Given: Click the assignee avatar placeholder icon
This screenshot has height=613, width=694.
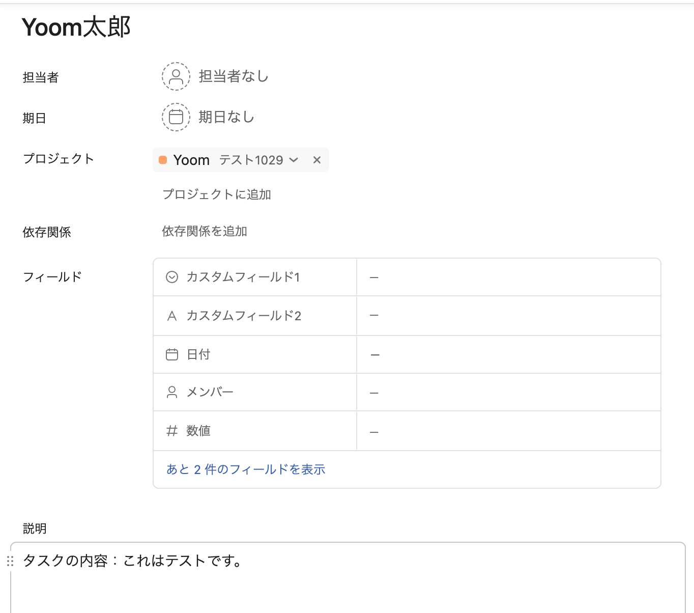Looking at the screenshot, I should [176, 76].
